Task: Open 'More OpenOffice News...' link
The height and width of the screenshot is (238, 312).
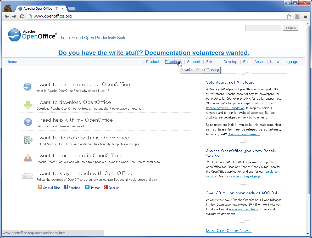Action: (229, 231)
